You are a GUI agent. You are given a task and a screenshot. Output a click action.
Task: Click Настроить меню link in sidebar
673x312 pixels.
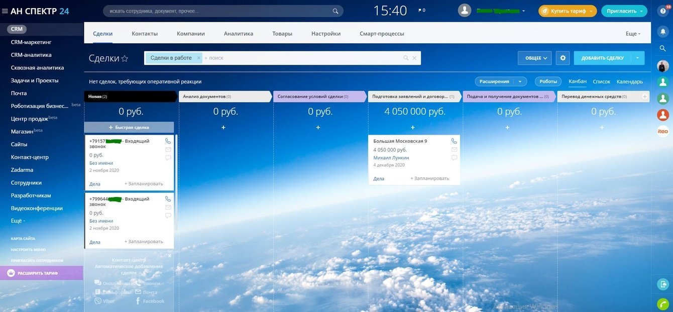pos(28,250)
